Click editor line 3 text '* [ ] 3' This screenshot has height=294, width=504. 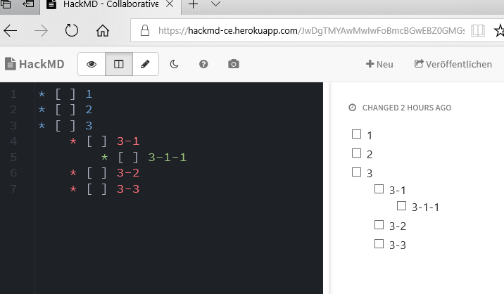click(x=65, y=126)
